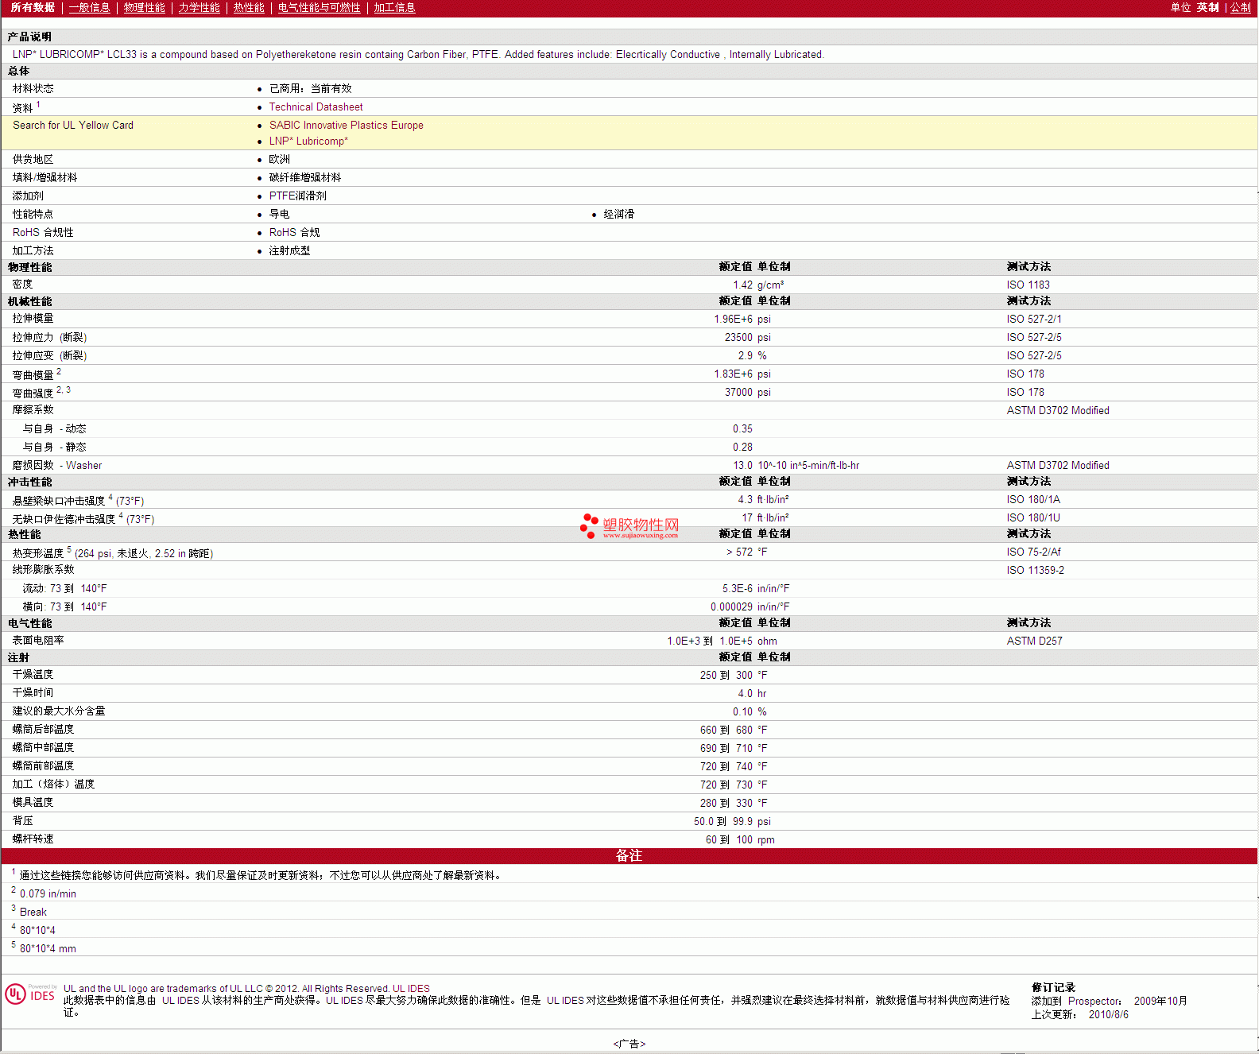Select 英制 units option
Viewport: 1259px width, 1054px height.
click(x=1207, y=8)
